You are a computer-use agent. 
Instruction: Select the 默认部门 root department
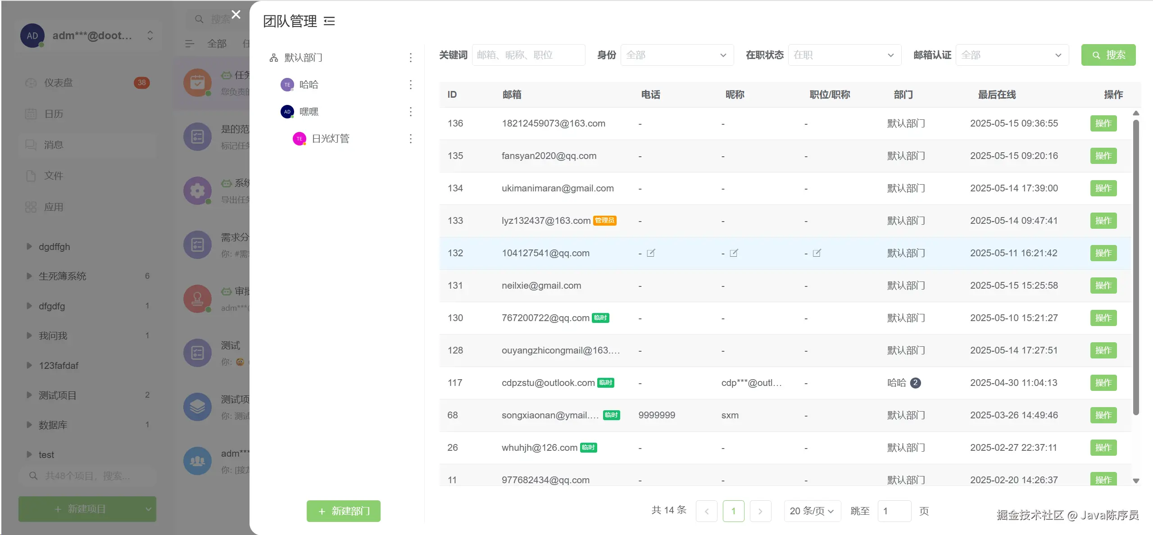point(303,58)
